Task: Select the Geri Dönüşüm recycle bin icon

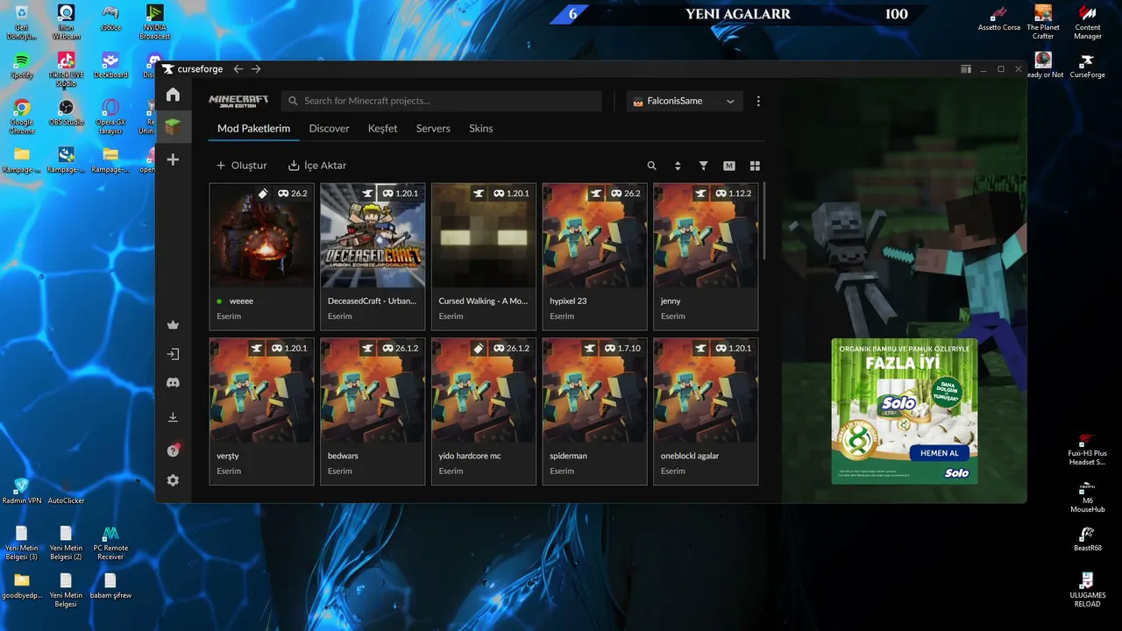Action: pos(22,22)
